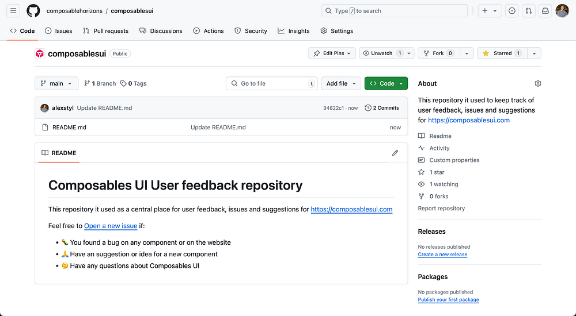The width and height of the screenshot is (576, 316).
Task: Toggle the Unwatch button
Action: (x=381, y=53)
